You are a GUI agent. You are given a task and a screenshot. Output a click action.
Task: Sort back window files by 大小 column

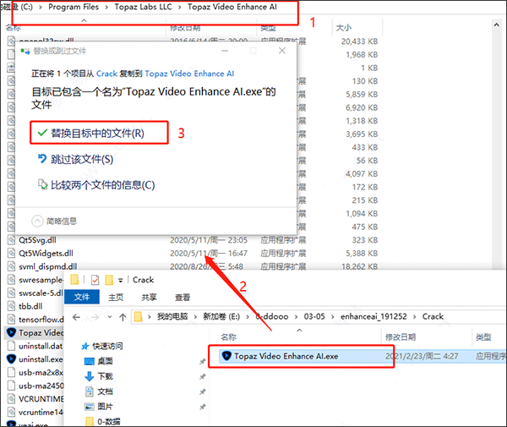344,28
